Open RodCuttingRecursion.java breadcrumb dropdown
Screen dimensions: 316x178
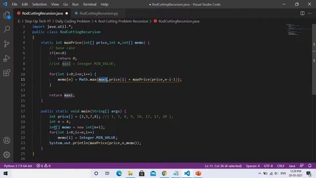pos(177,21)
